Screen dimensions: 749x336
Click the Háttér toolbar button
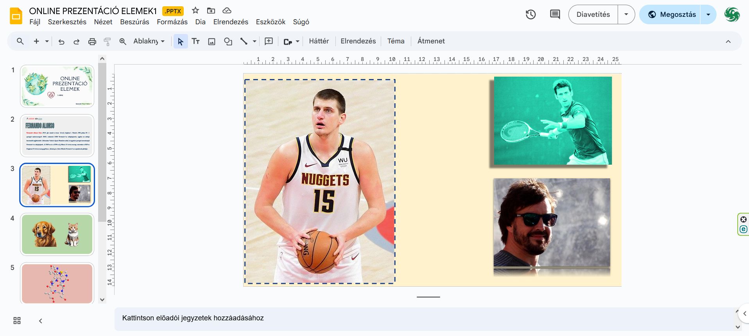(319, 41)
